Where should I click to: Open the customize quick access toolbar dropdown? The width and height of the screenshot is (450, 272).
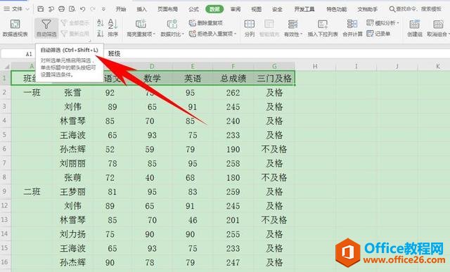point(103,9)
